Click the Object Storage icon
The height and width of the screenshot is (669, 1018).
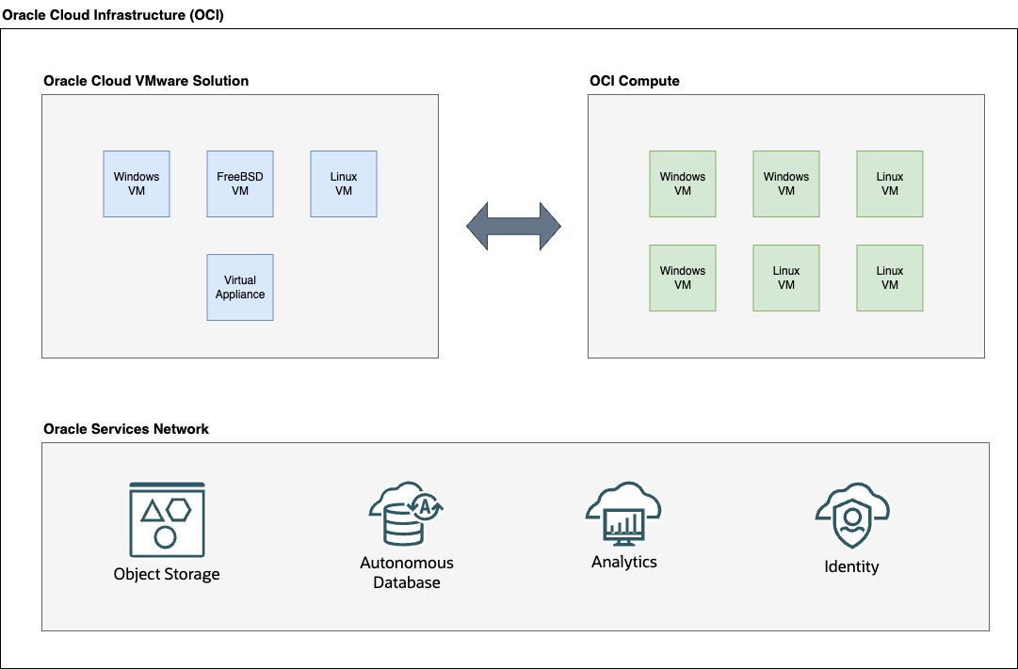click(x=167, y=519)
